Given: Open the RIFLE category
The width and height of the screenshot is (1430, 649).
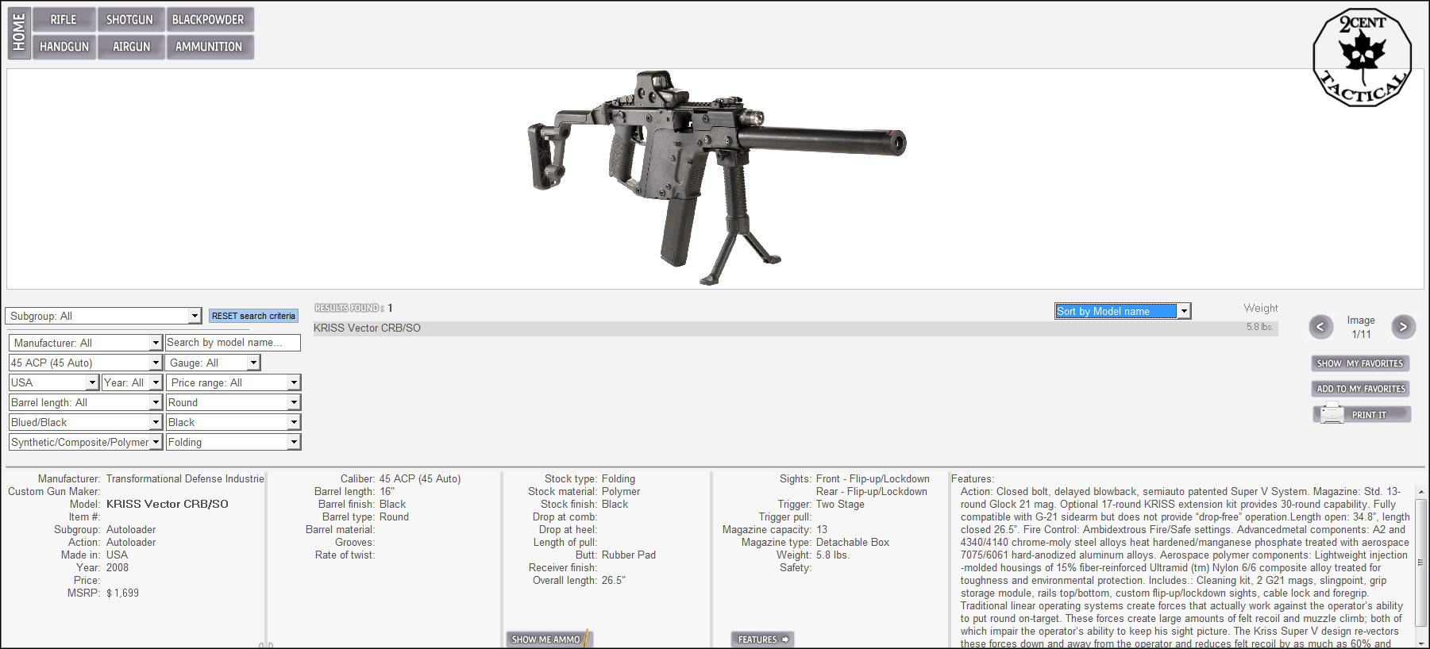Looking at the screenshot, I should pyautogui.click(x=64, y=20).
